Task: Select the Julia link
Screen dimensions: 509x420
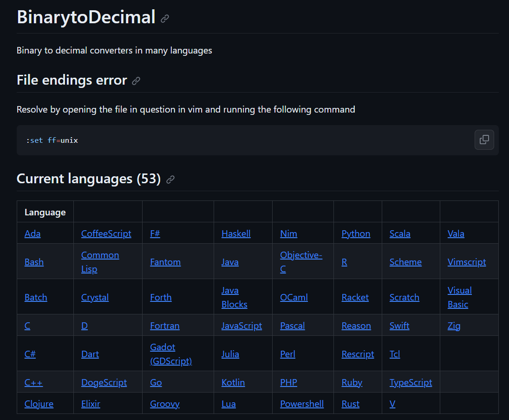Action: (230, 354)
